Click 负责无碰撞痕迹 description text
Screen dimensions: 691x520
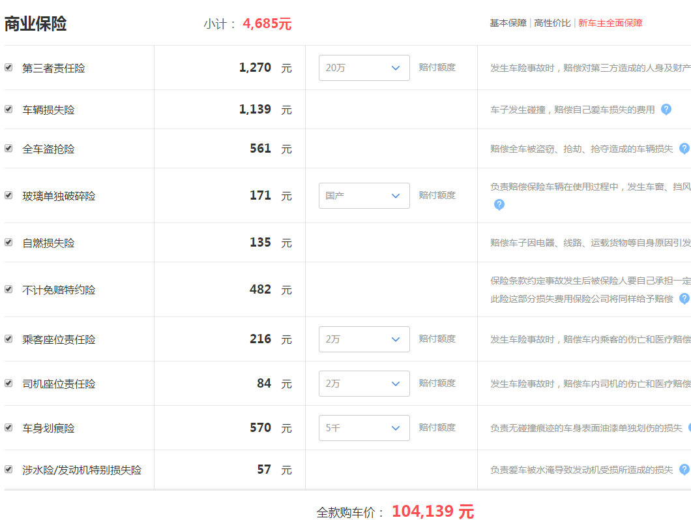pos(586,428)
